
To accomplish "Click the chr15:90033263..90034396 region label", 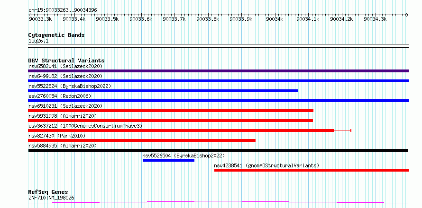I will click(63, 10).
